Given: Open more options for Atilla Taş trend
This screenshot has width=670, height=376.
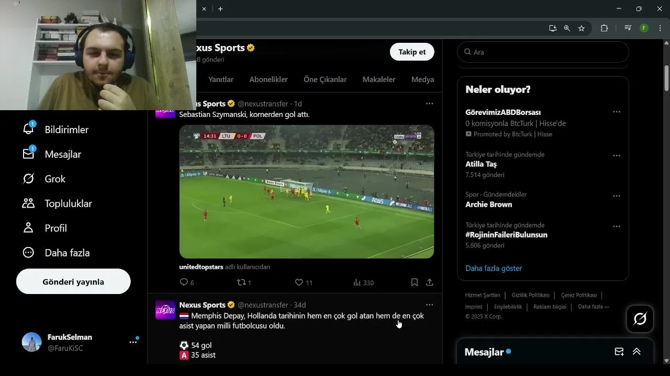Looking at the screenshot, I should click(x=617, y=156).
